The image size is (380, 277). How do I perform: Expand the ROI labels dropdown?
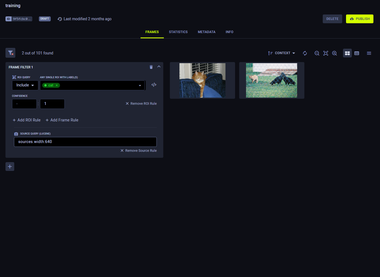point(140,86)
